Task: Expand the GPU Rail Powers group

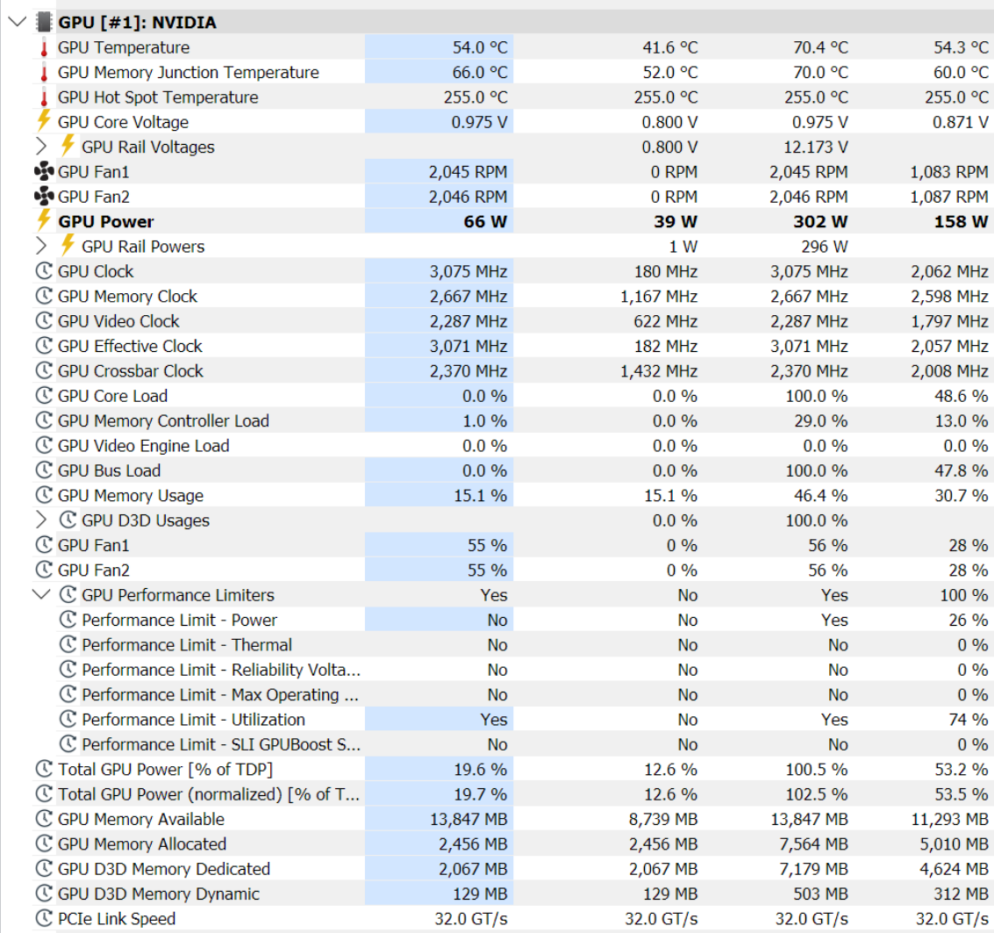Action: click(x=41, y=247)
